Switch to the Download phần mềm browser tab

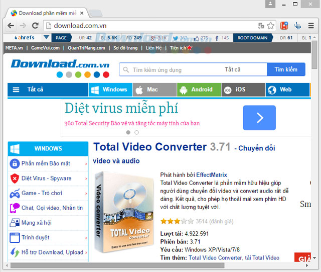click(x=47, y=13)
